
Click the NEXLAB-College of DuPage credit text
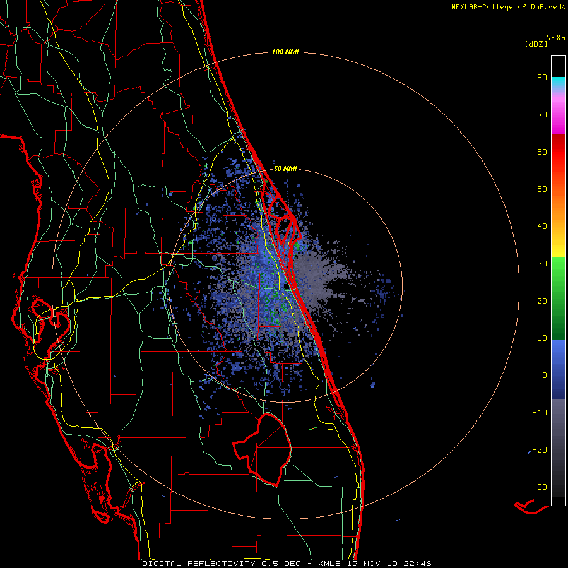(x=505, y=7)
